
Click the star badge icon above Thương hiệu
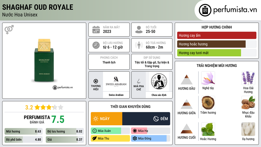(96, 81)
